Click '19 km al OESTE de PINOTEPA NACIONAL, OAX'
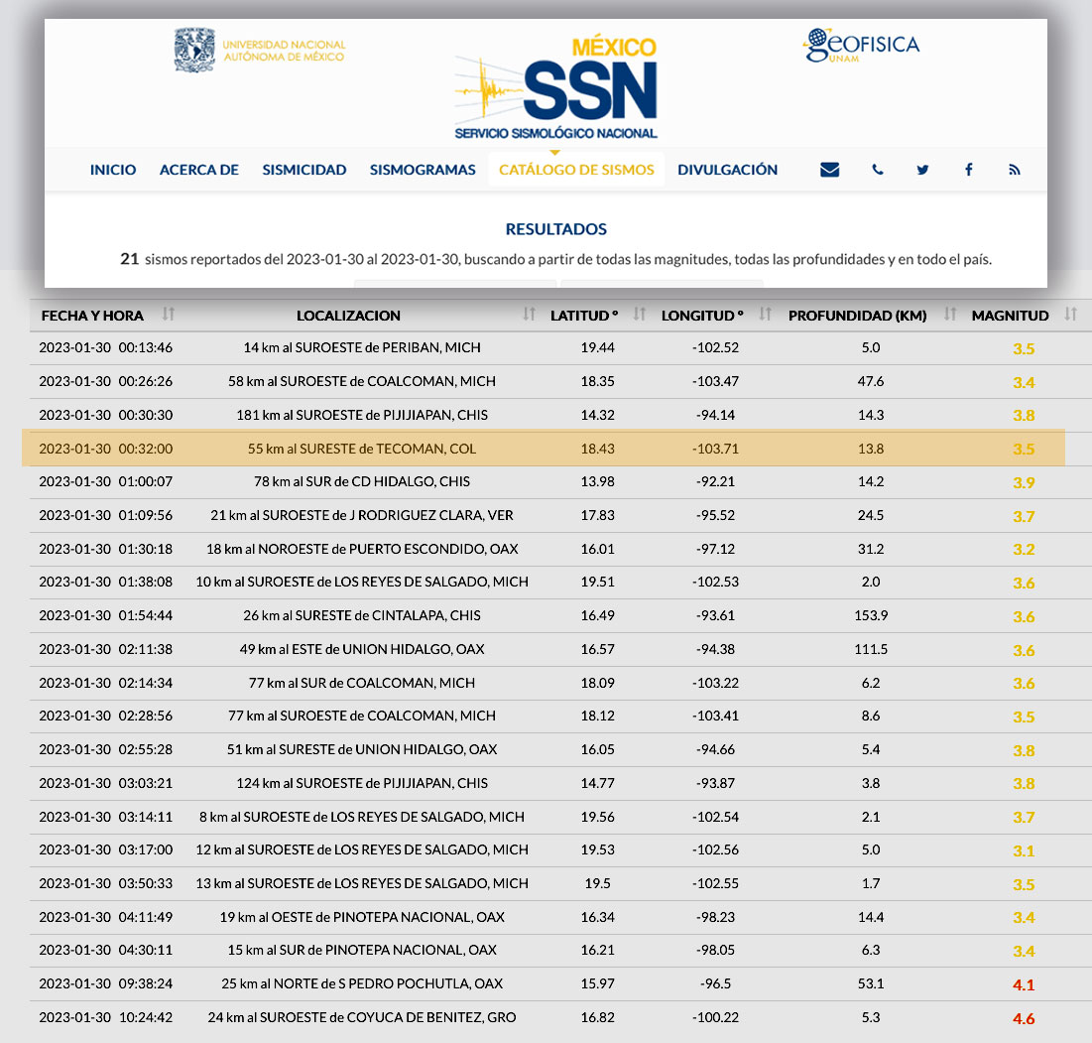The image size is (1092, 1043). (361, 917)
